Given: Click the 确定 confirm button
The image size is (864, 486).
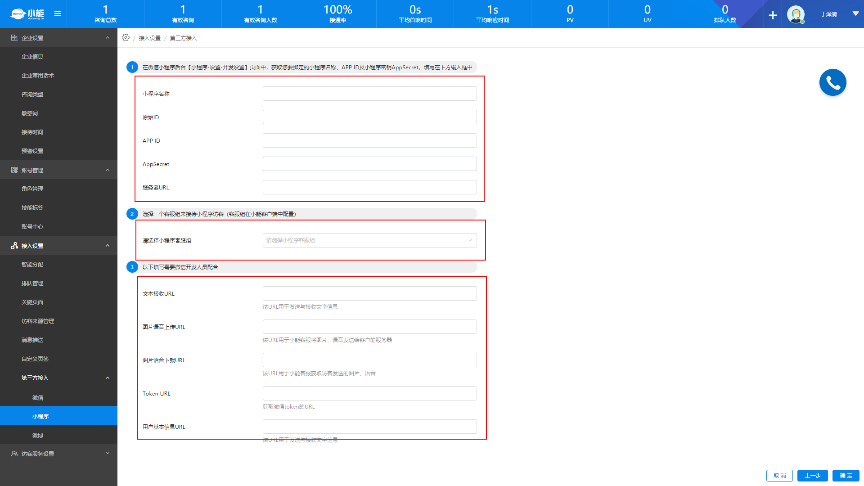Looking at the screenshot, I should pyautogui.click(x=846, y=476).
